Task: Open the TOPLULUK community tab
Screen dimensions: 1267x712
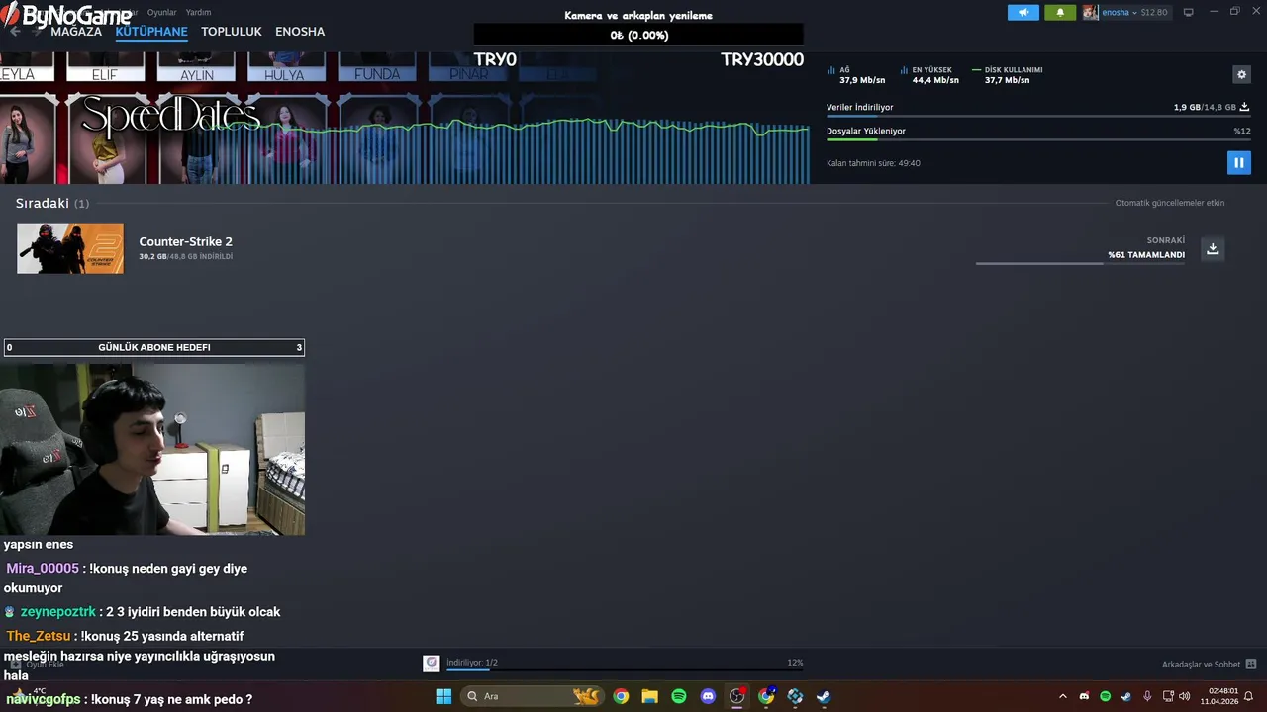Action: [232, 32]
